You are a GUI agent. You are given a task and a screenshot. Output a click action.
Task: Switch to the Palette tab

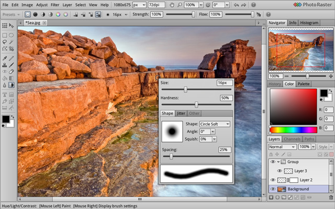click(x=304, y=84)
